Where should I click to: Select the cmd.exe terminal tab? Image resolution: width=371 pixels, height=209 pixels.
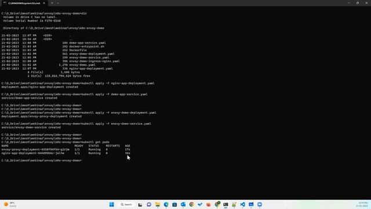tap(24, 3)
